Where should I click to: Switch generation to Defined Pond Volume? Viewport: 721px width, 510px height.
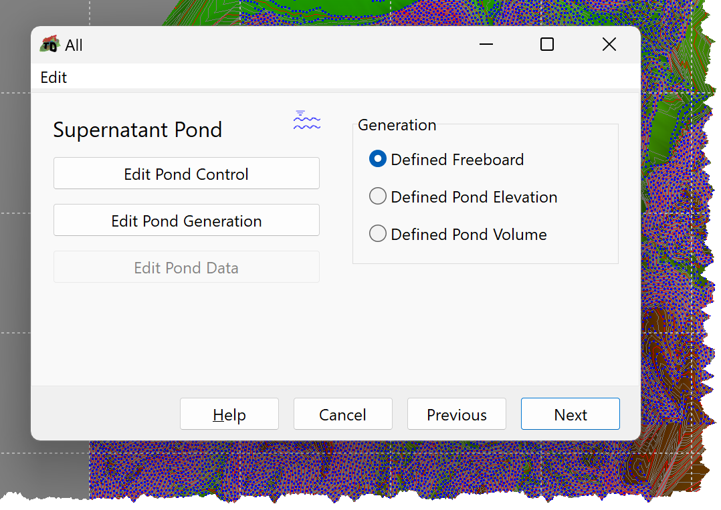(x=377, y=233)
